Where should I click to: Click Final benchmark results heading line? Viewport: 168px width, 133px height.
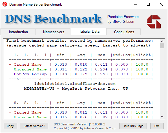[x=79, y=41]
